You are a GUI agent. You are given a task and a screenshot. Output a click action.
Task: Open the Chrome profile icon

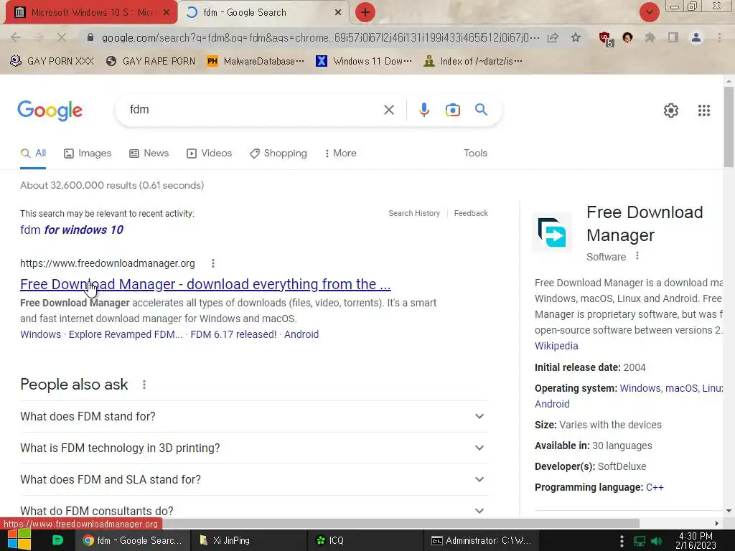point(696,37)
